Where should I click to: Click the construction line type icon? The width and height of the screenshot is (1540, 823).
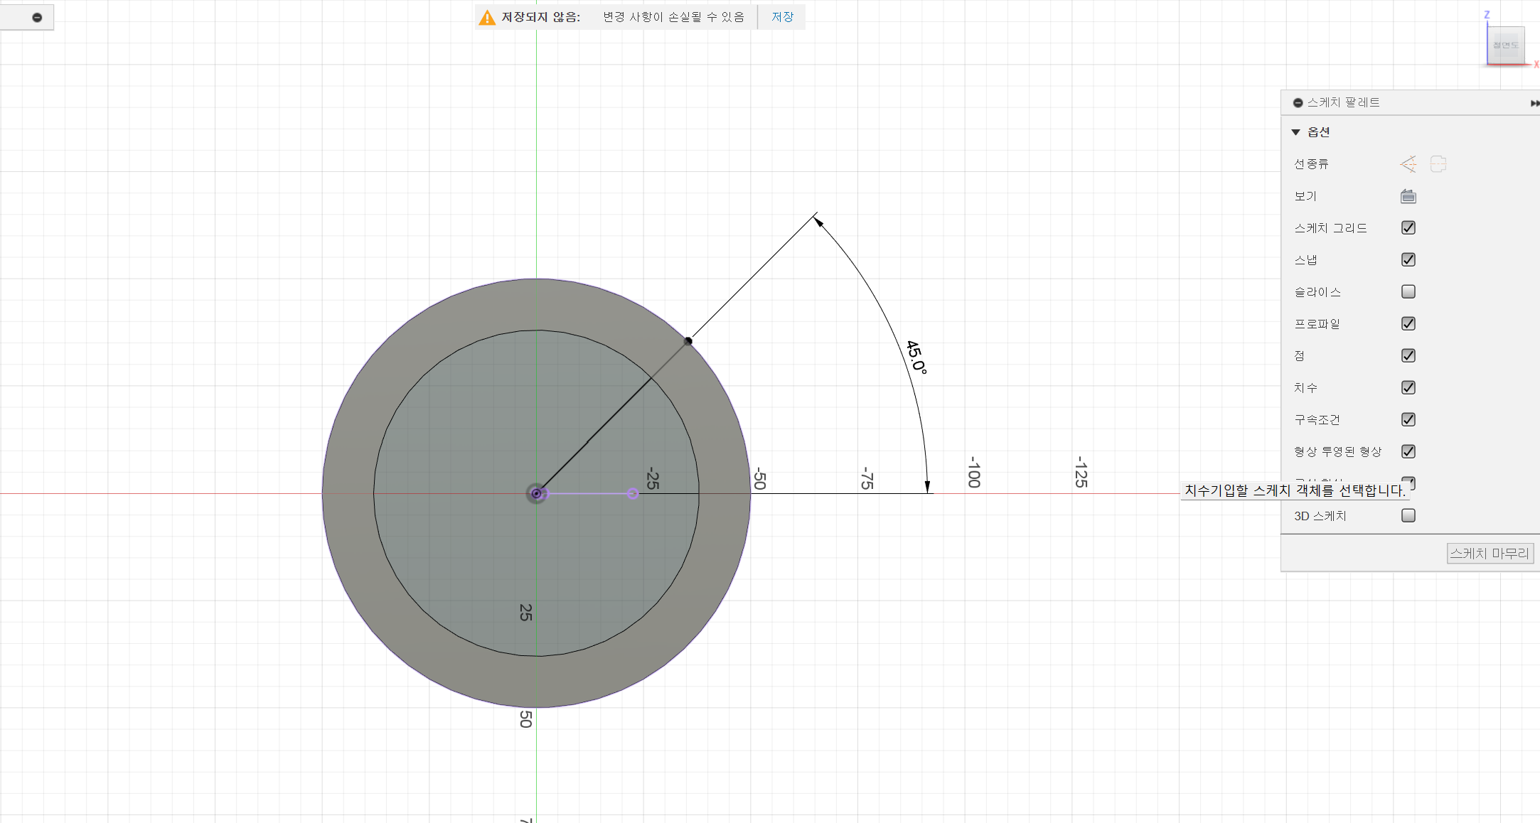pyautogui.click(x=1408, y=164)
